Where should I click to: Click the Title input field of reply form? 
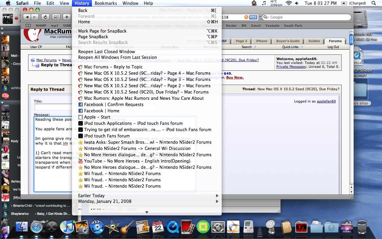(53, 107)
